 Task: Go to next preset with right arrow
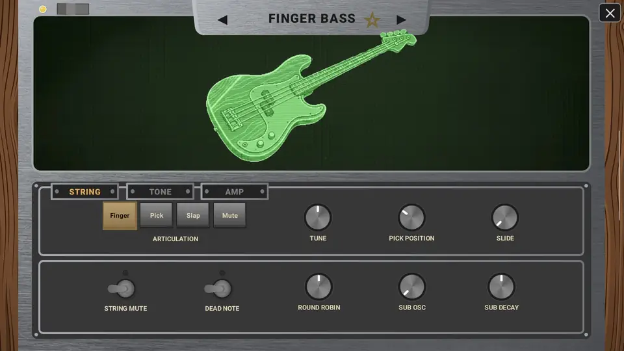click(401, 20)
